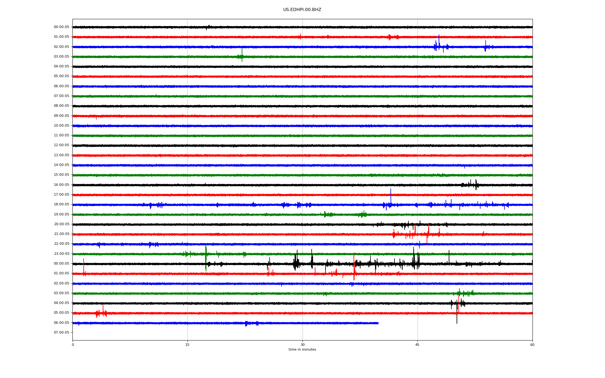Click the 14:00:05 blue trace label

tap(61, 165)
